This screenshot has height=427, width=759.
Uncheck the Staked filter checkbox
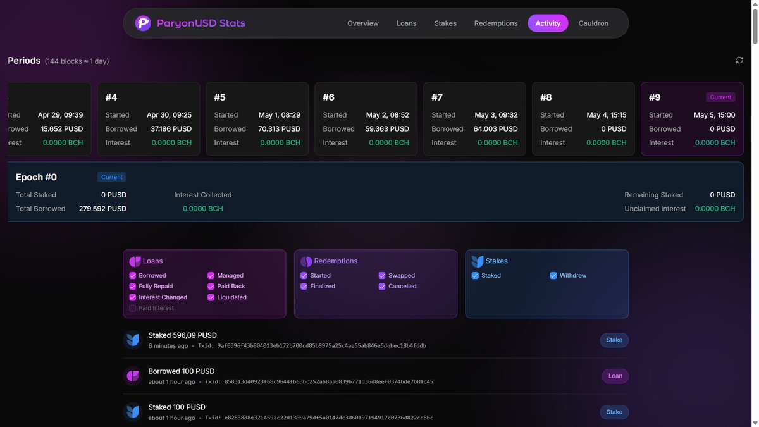tap(476, 276)
